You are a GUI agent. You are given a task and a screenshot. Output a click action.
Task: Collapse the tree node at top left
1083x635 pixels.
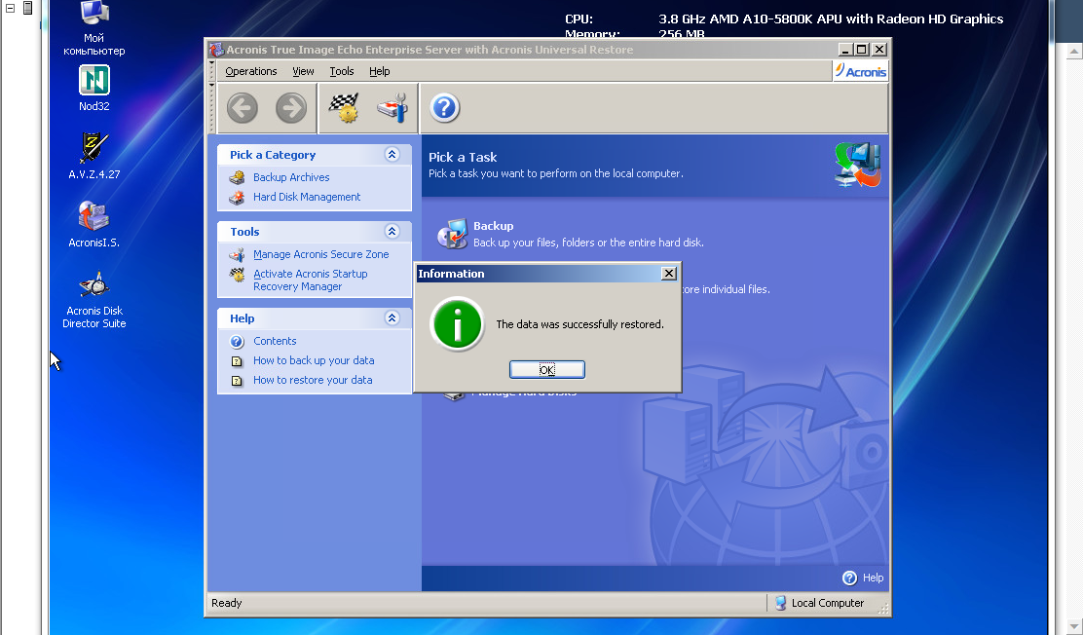coord(11,9)
